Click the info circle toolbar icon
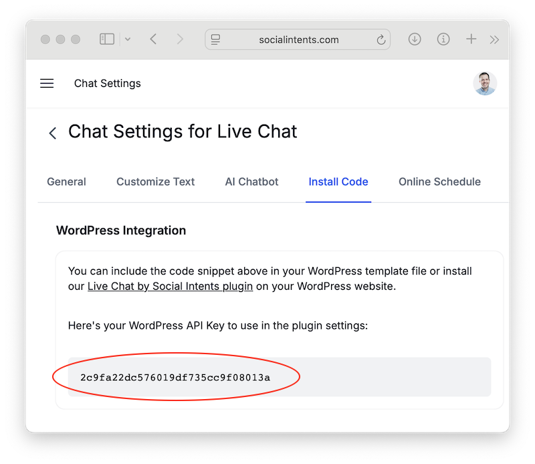This screenshot has width=535, height=464. [443, 39]
